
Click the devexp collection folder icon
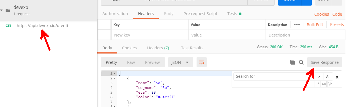(x=8, y=10)
